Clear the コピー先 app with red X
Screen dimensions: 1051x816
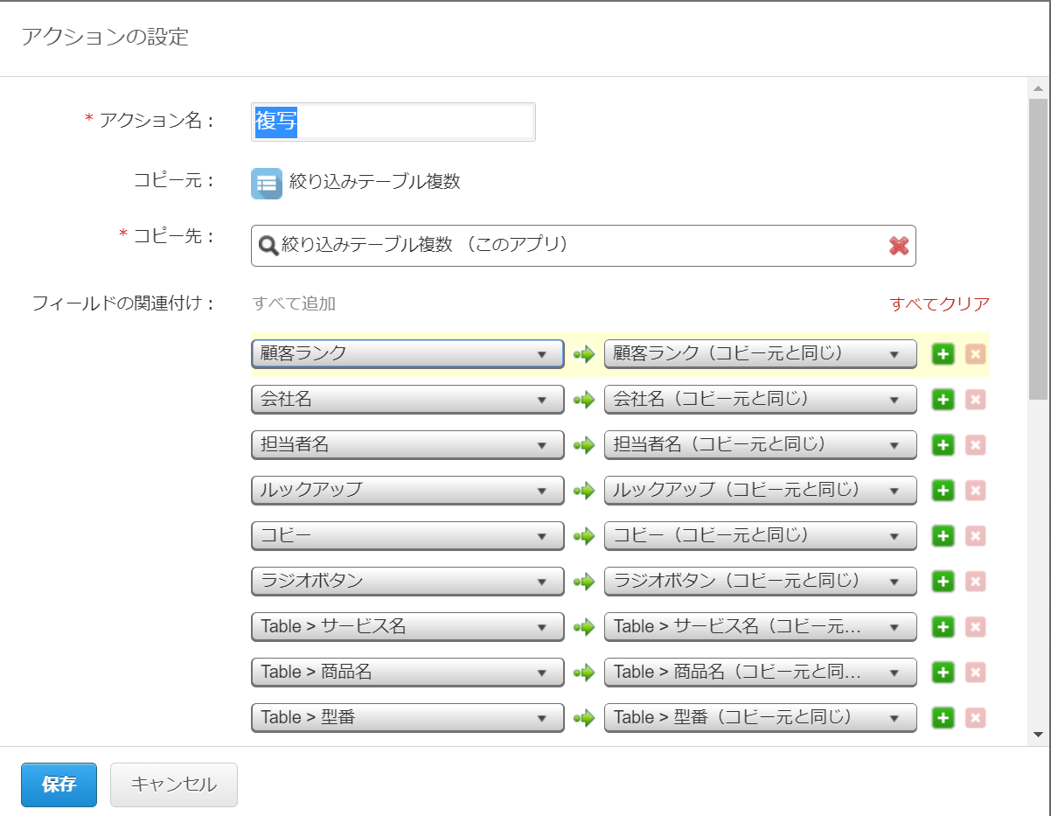click(x=899, y=246)
